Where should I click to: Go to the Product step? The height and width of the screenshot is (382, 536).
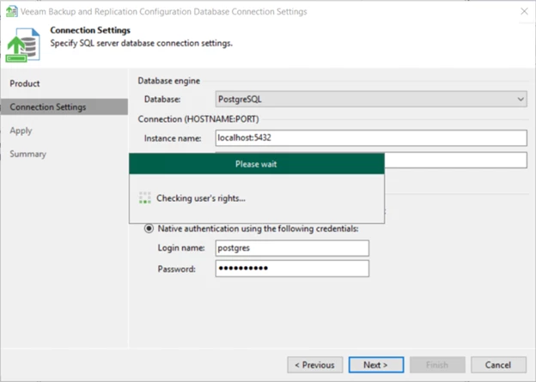click(25, 83)
